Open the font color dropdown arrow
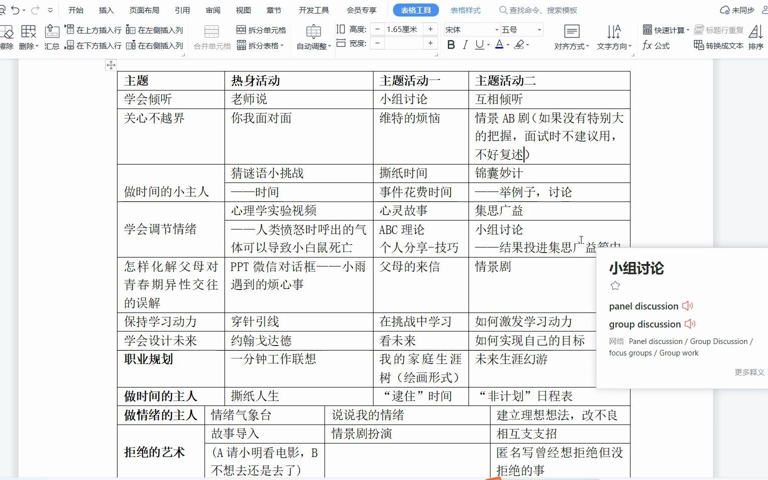 [x=508, y=45]
